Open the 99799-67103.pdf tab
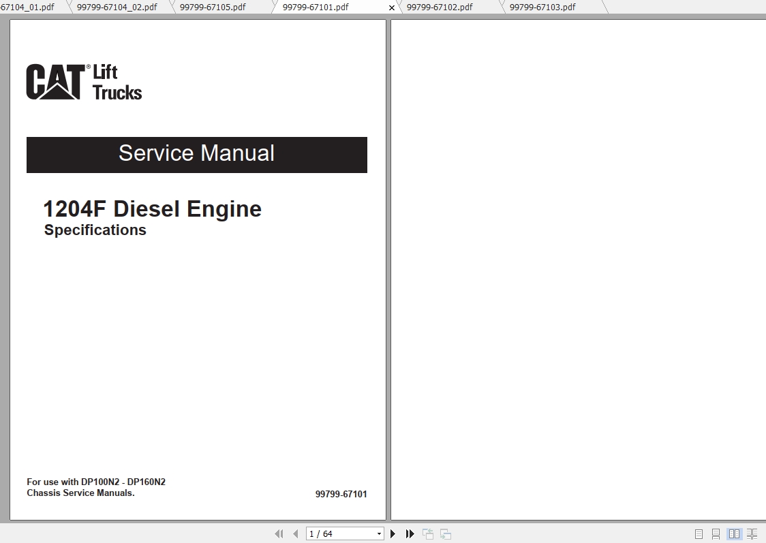 [x=543, y=7]
